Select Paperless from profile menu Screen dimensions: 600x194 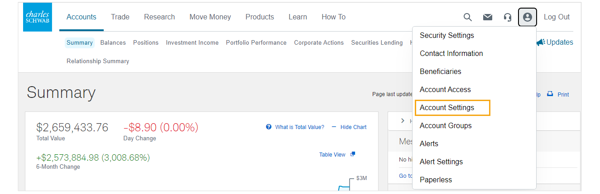pos(436,180)
